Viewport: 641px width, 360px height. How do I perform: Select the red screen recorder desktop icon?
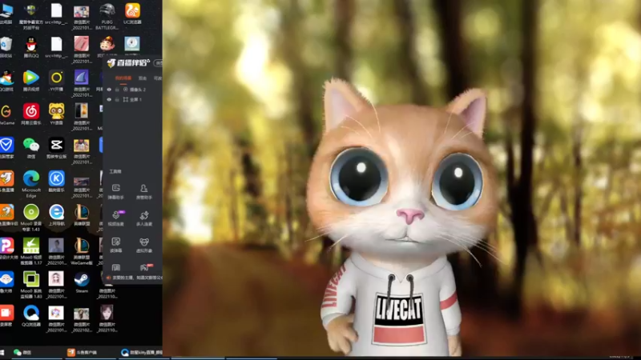click(x=6, y=316)
